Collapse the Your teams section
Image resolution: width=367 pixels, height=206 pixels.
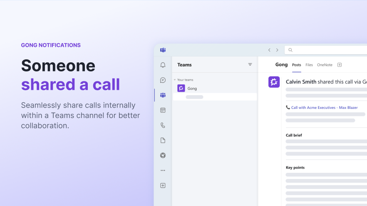[x=175, y=80]
